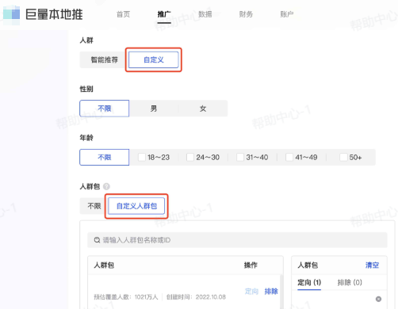Set 性别 to 女

203,109
